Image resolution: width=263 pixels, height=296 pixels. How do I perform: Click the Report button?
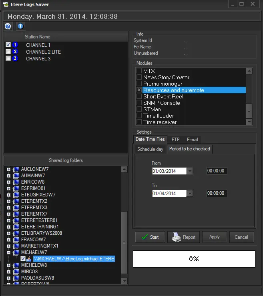(x=184, y=237)
